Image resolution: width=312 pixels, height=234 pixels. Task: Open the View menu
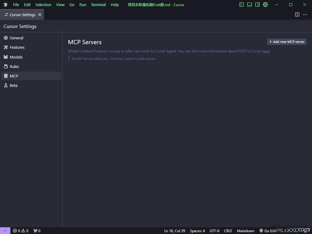(x=60, y=5)
